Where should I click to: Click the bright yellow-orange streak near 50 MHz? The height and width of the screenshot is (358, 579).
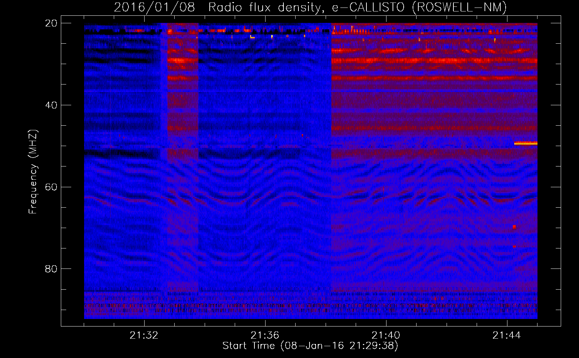click(526, 143)
